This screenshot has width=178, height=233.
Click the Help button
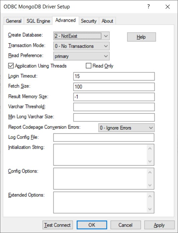click(142, 37)
